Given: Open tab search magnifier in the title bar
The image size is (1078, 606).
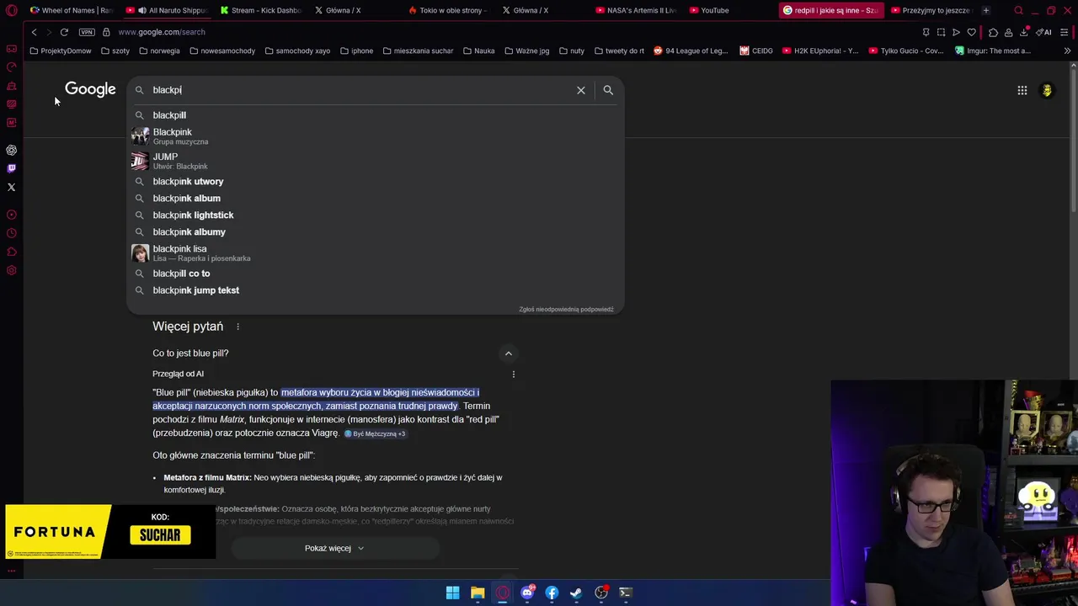Looking at the screenshot, I should tap(1018, 10).
